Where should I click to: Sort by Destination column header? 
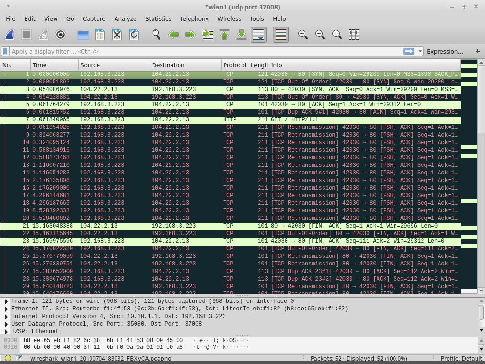(x=186, y=65)
